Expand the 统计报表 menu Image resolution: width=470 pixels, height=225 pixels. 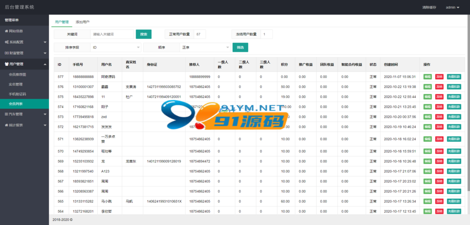[x=24, y=125]
